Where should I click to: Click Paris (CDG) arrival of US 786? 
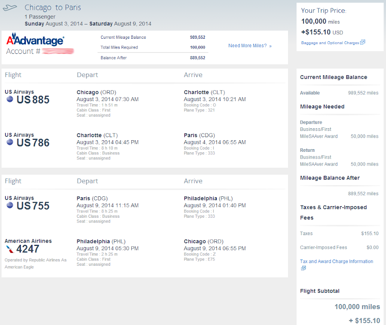(x=199, y=135)
